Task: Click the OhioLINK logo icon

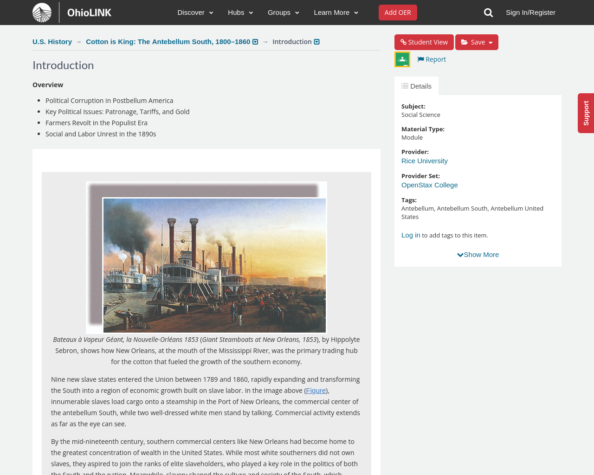Action: [42, 13]
